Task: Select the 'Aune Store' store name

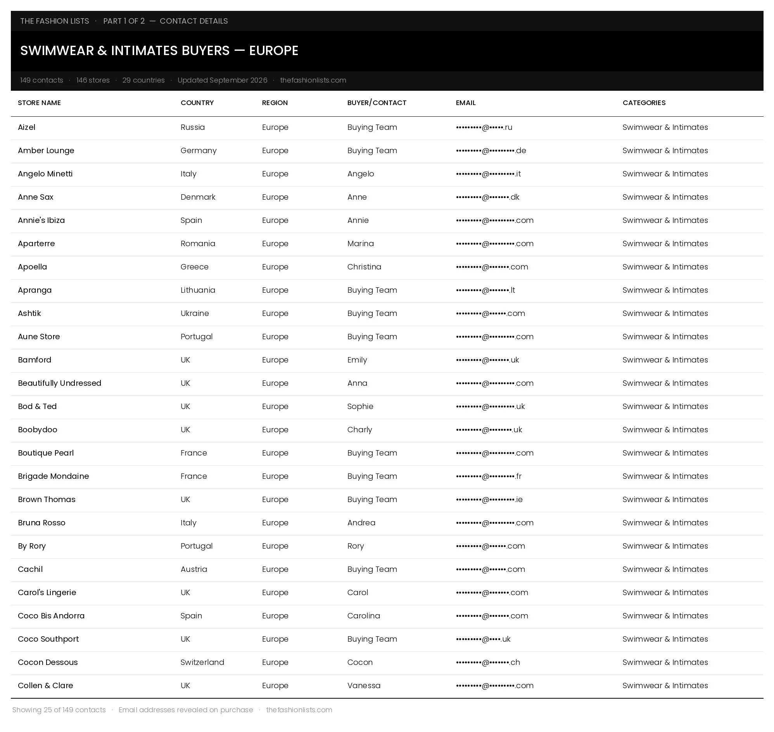Action: (x=39, y=337)
